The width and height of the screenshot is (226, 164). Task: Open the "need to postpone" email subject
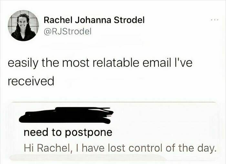pos(68,132)
